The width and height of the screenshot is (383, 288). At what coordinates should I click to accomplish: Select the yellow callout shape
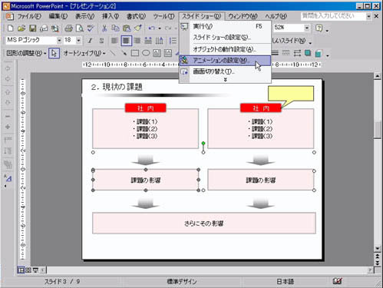[x=291, y=94]
